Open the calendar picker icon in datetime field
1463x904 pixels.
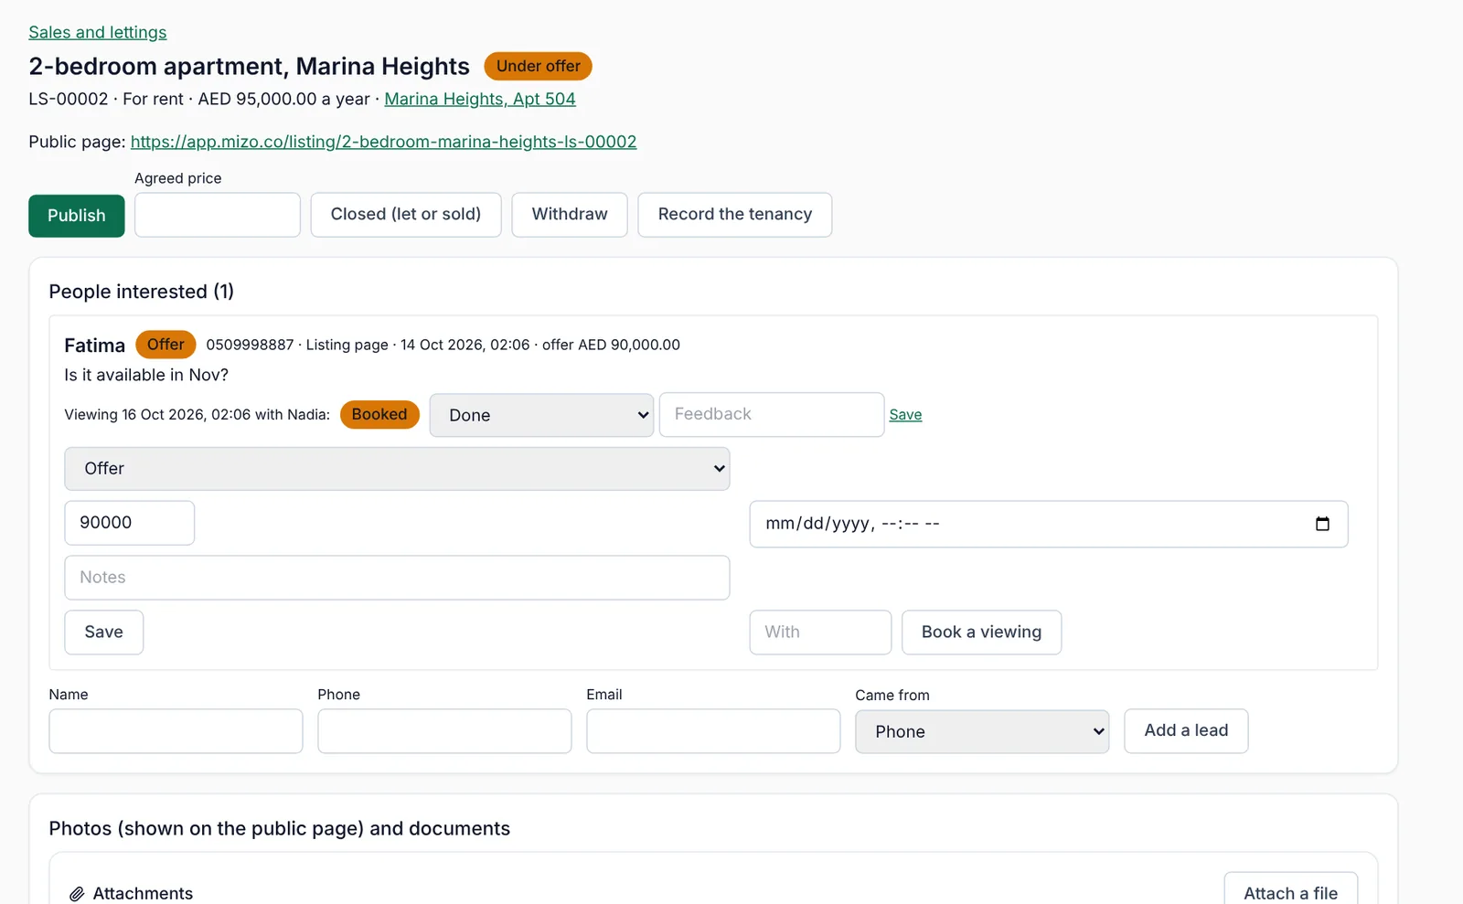[1322, 524]
